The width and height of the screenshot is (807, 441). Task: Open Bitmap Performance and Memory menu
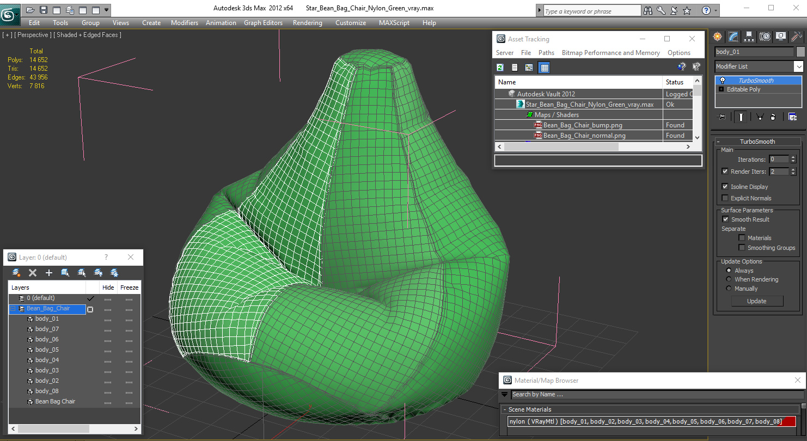click(x=610, y=53)
